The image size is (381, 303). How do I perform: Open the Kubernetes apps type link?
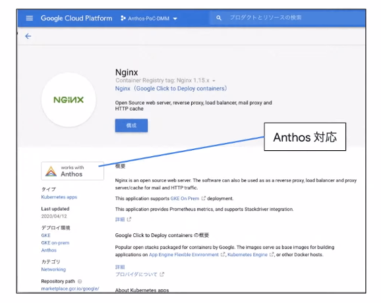pos(59,197)
